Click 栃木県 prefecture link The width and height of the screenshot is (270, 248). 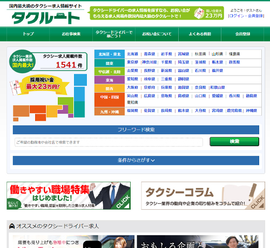218,62
